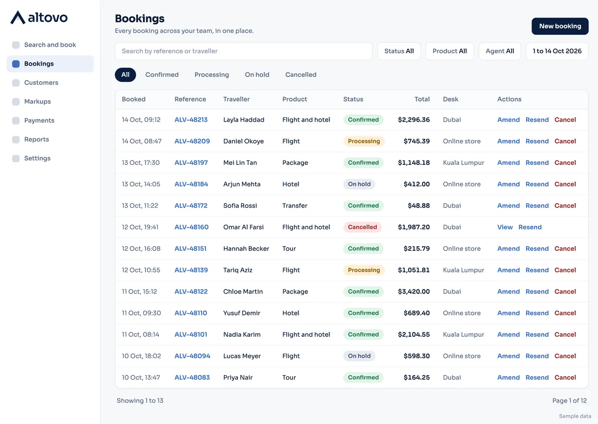Click the Markups sidebar icon
The height and width of the screenshot is (424, 598).
pyautogui.click(x=16, y=102)
